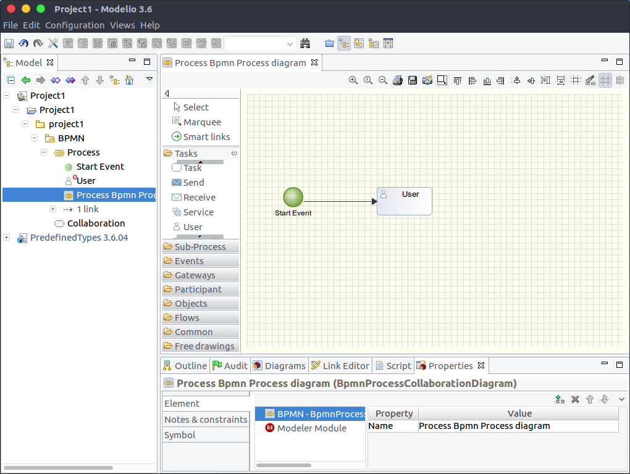The image size is (630, 474).
Task: Toggle the highlighted model view button in main toolbar
Action: tap(344, 43)
